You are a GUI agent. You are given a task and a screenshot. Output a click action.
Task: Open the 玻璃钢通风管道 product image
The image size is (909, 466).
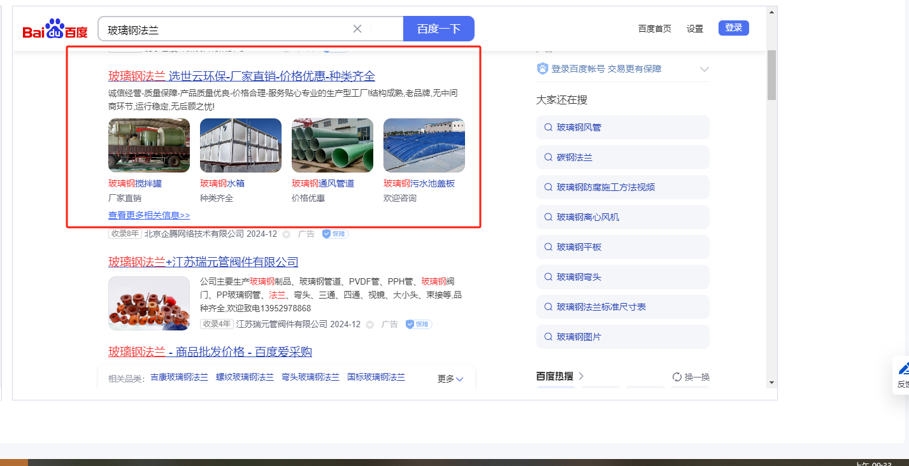(333, 145)
